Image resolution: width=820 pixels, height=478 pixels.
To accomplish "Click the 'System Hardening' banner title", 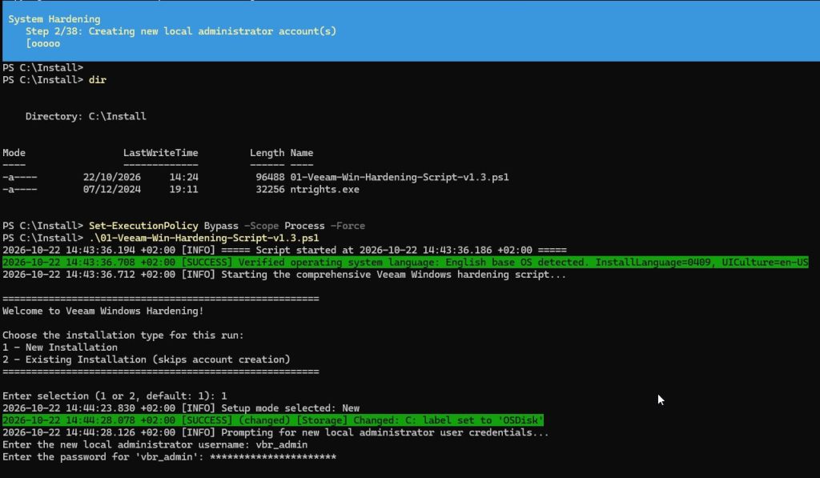I will click(54, 19).
